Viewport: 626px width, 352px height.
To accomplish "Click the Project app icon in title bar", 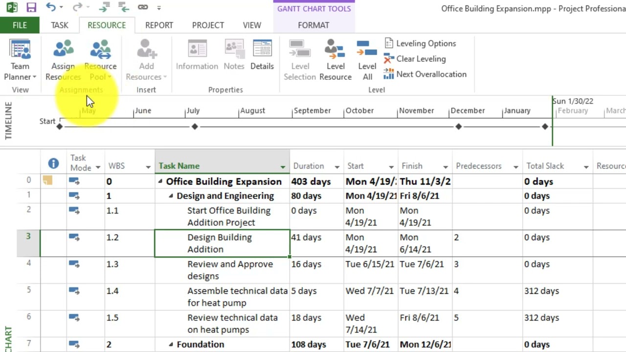I will [12, 7].
